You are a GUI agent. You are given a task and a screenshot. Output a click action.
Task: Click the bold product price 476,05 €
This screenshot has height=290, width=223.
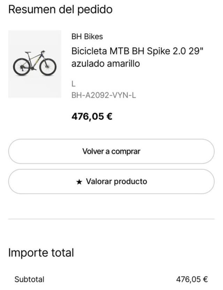tap(92, 116)
